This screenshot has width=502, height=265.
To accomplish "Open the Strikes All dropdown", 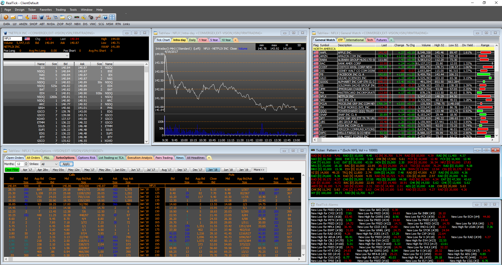I will [x=49, y=164].
